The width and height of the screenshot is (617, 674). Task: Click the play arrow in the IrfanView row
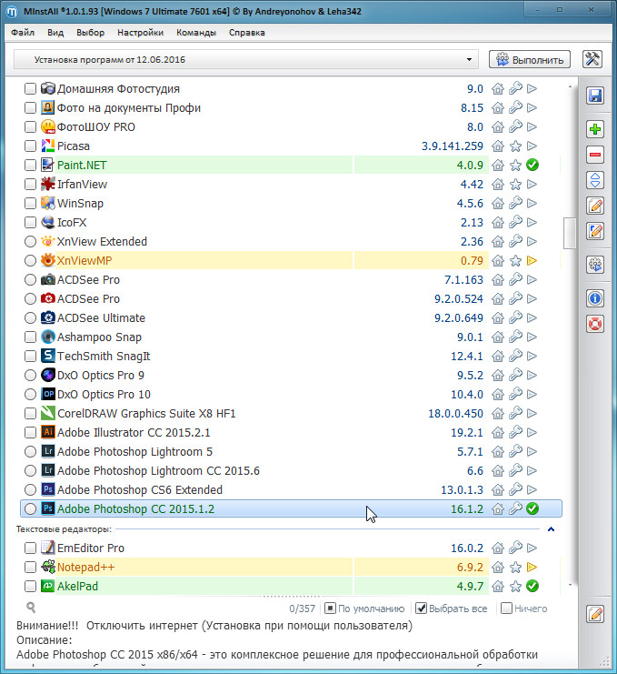point(532,184)
